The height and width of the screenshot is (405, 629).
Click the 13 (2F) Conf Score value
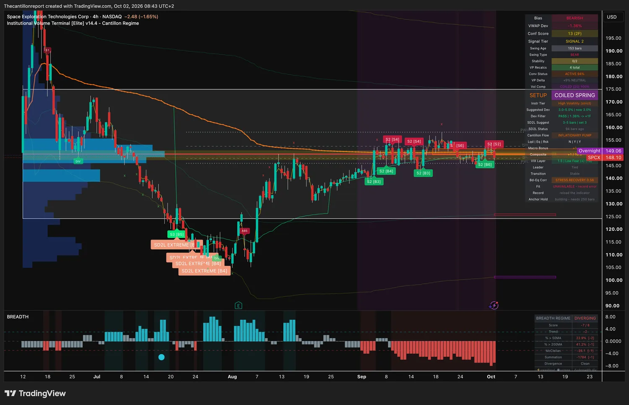tap(574, 34)
